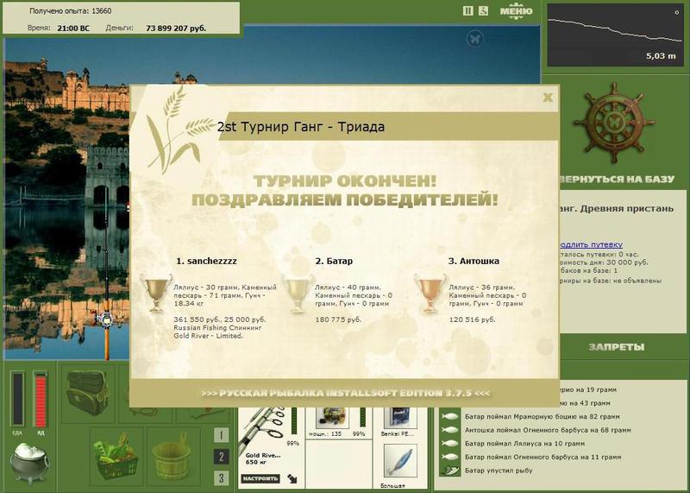The height and width of the screenshot is (493, 690).
Task: Select tackle slot number 2
Action: tap(221, 457)
